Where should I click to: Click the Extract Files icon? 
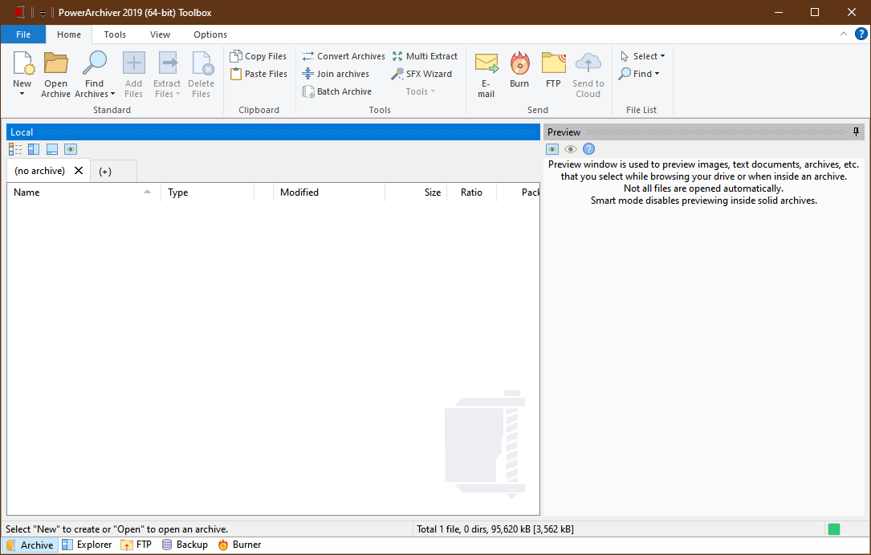click(x=168, y=63)
